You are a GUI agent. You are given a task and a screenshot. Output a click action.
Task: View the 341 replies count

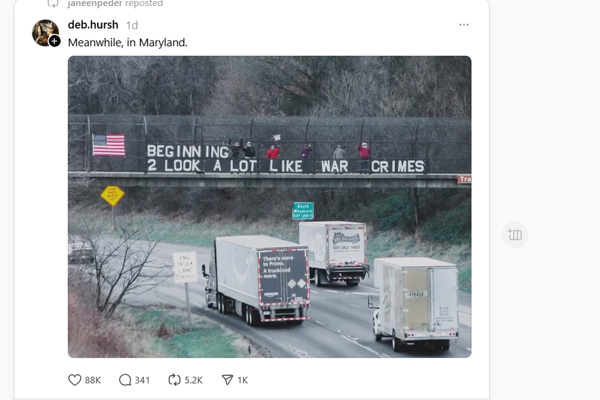click(142, 380)
